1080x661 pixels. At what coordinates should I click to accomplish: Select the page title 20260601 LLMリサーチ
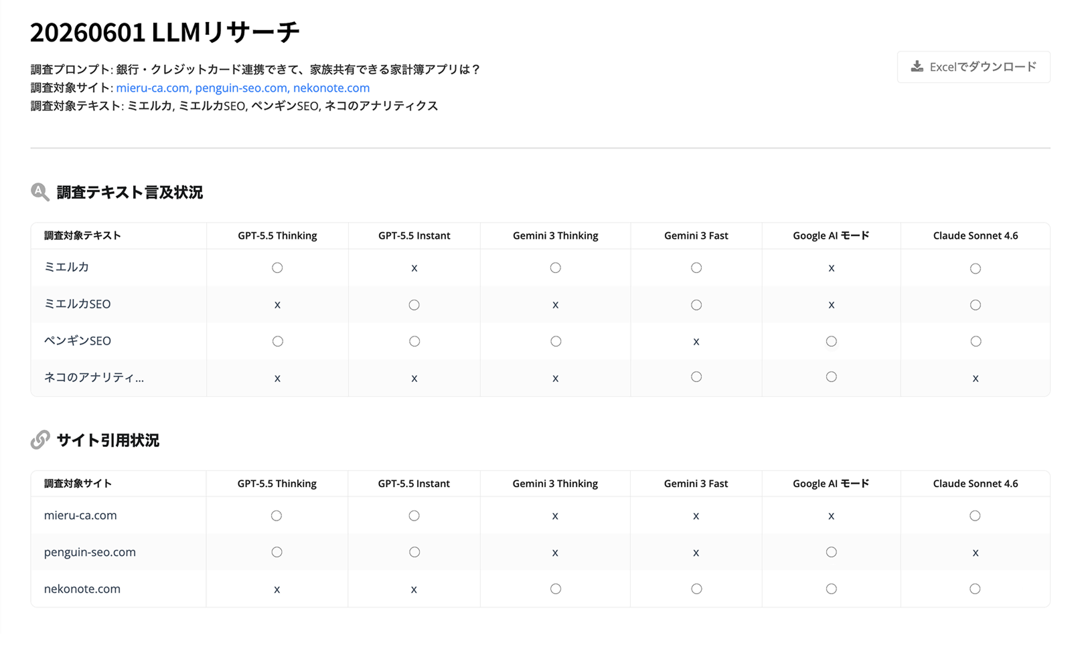tap(165, 32)
